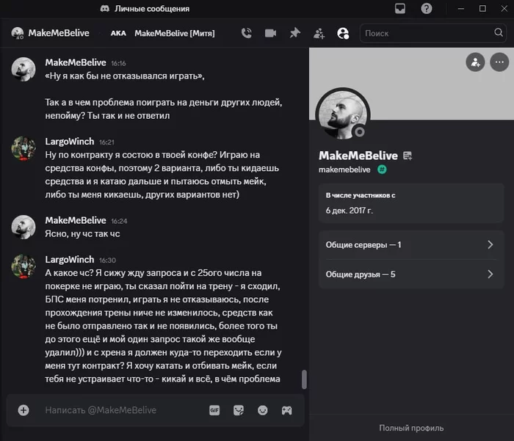The width and height of the screenshot is (514, 441).
Task: Open the GIF picker
Action: coord(214,410)
